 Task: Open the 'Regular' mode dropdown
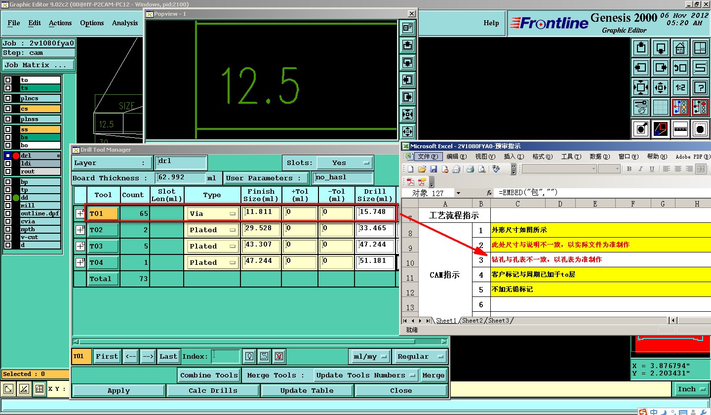click(421, 356)
